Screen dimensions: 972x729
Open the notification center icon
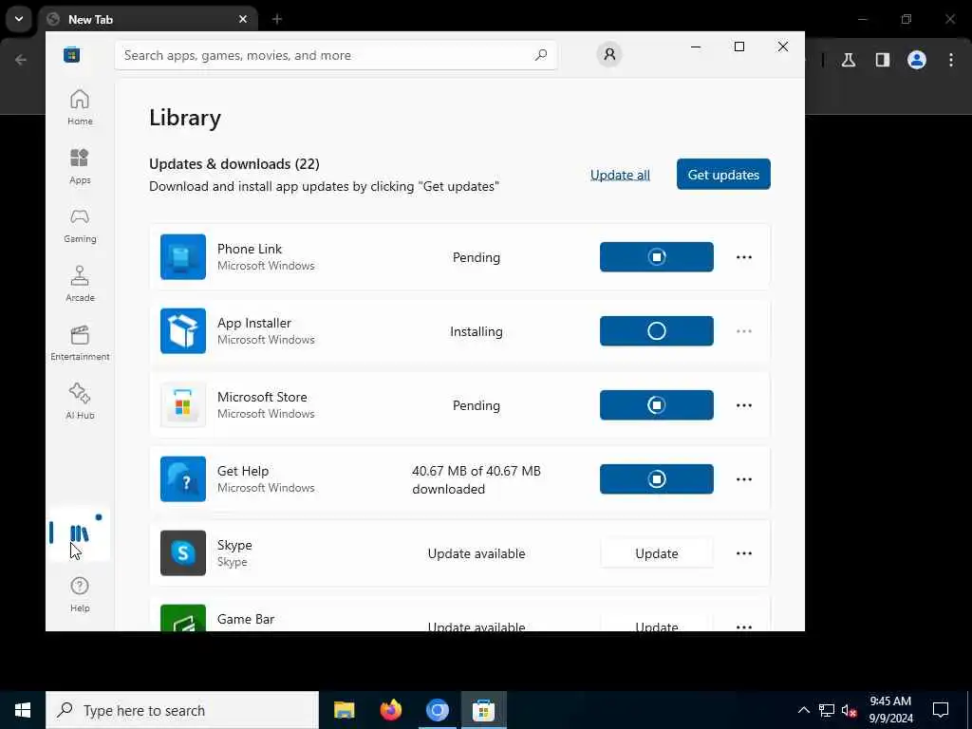coord(941,710)
